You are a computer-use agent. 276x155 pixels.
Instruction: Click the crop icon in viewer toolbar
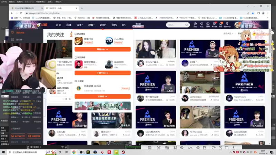(227, 148)
